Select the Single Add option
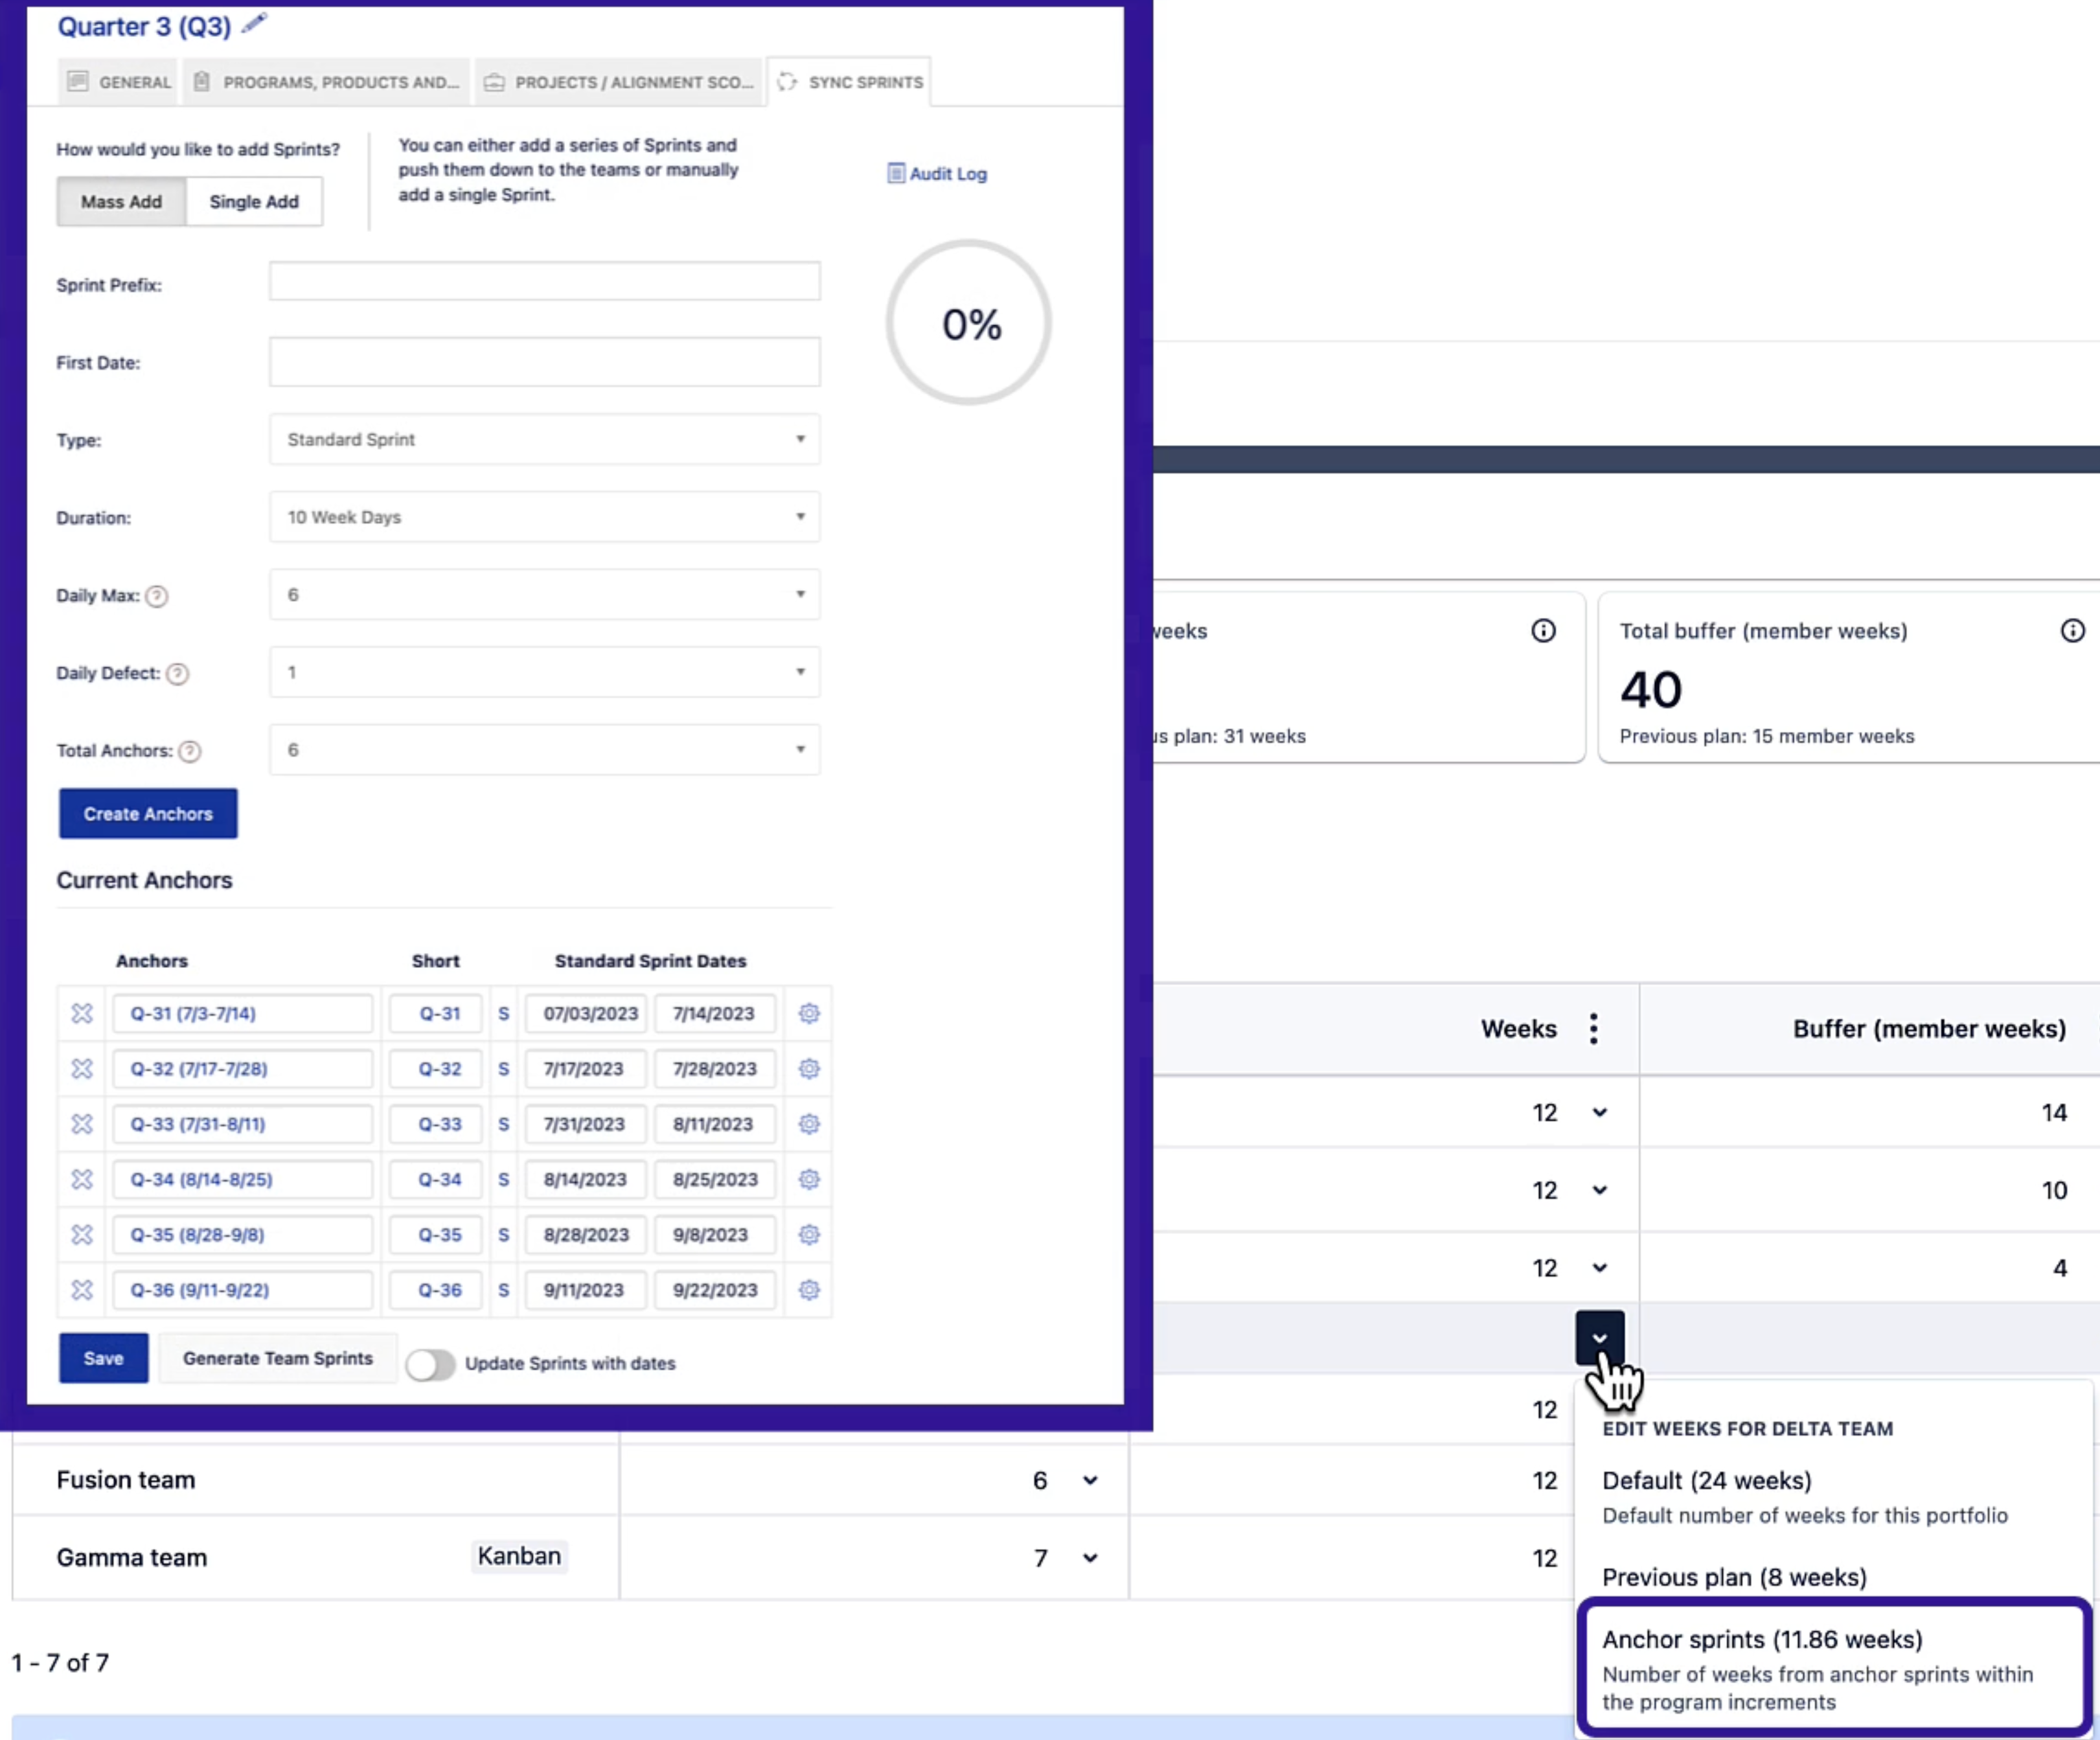This screenshot has height=1740, width=2100. click(x=253, y=201)
